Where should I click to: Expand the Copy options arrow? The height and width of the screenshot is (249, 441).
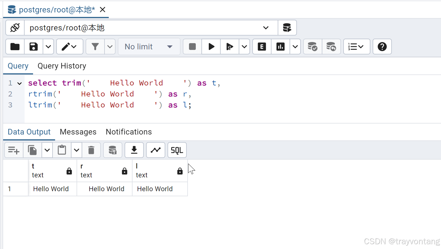47,150
